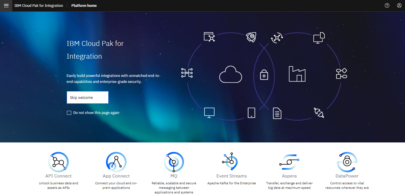The image size is (405, 196).
Task: Click the IBM Cloud Pak for Integration header link
Action: point(39,5)
